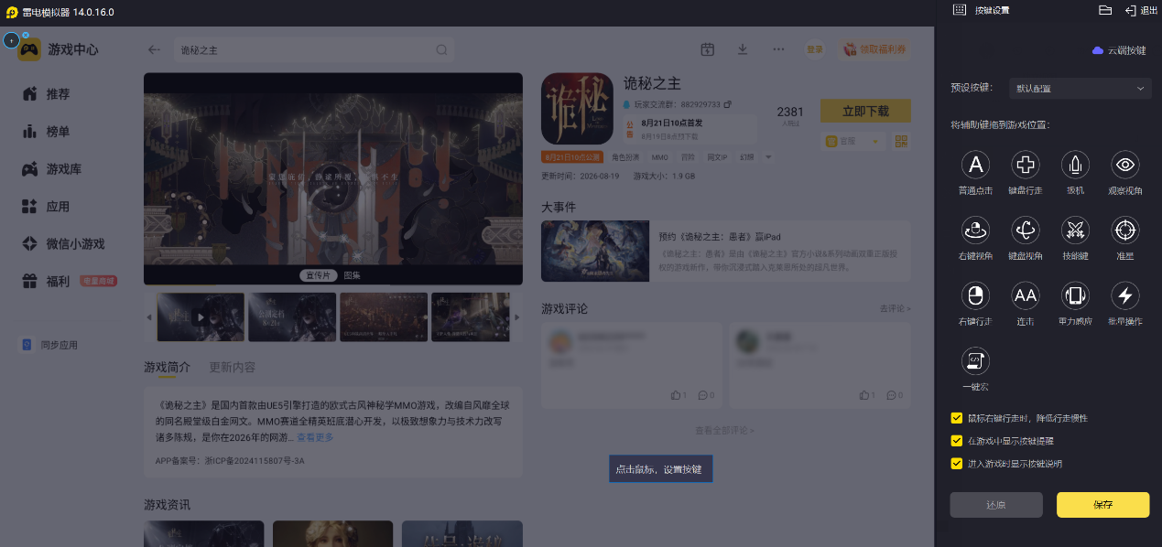
Task: Click the 退出 exit button
Action: click(1141, 10)
